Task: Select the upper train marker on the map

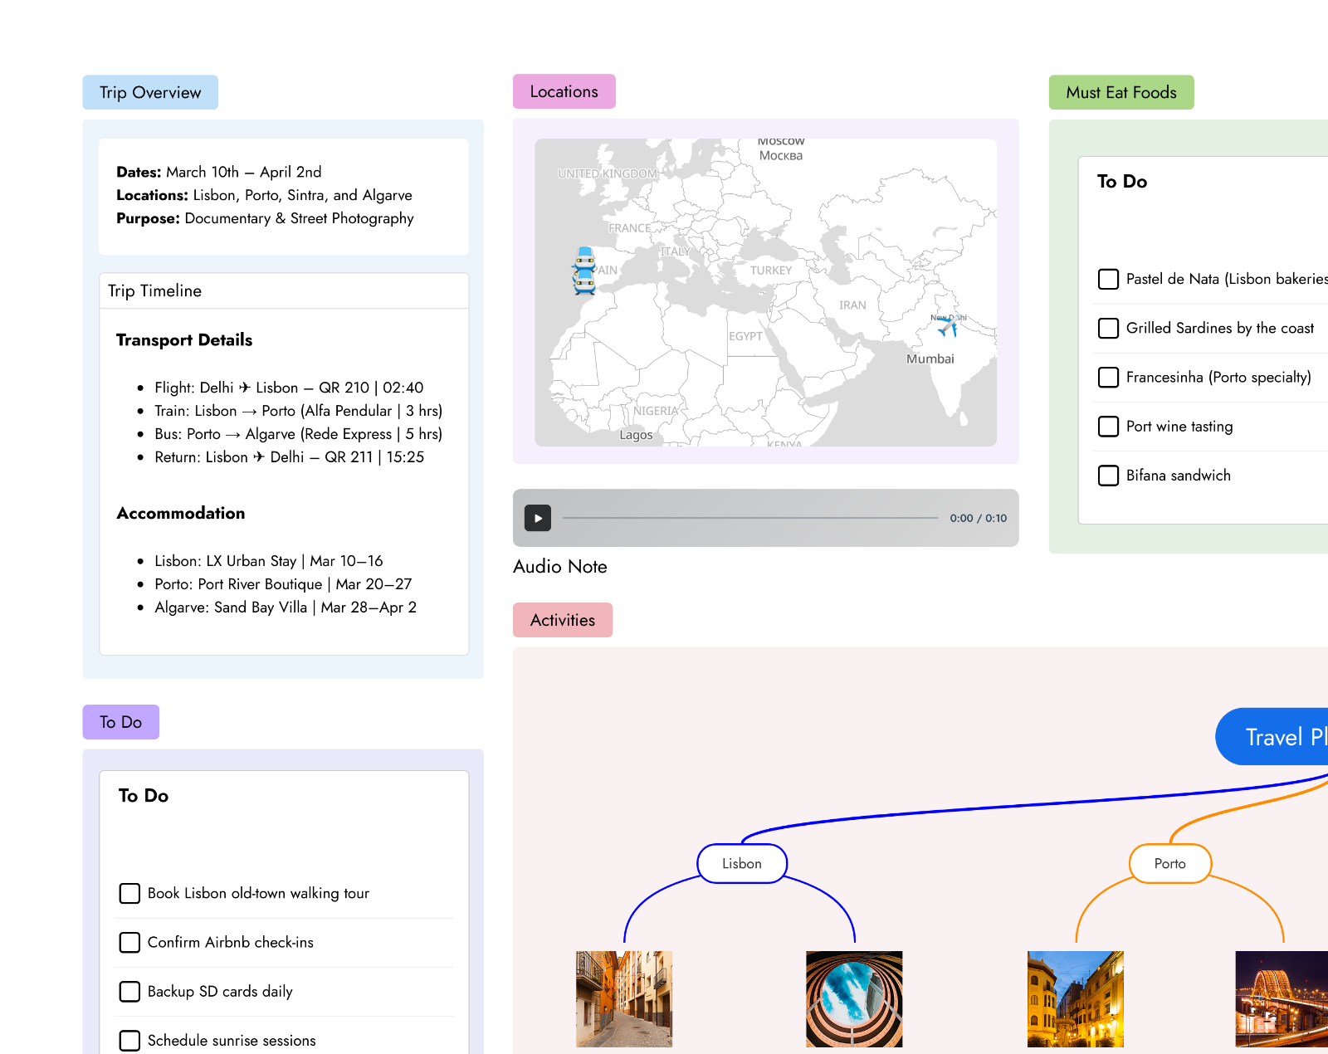Action: [x=585, y=259]
